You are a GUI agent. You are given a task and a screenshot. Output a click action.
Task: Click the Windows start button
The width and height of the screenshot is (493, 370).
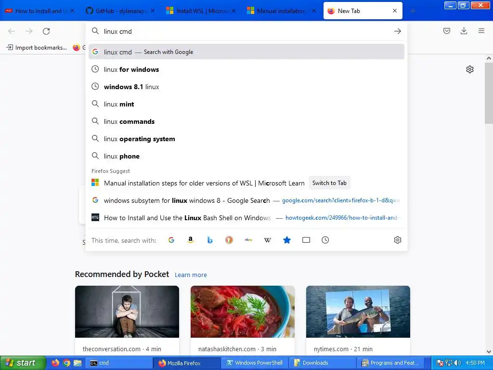(x=23, y=363)
